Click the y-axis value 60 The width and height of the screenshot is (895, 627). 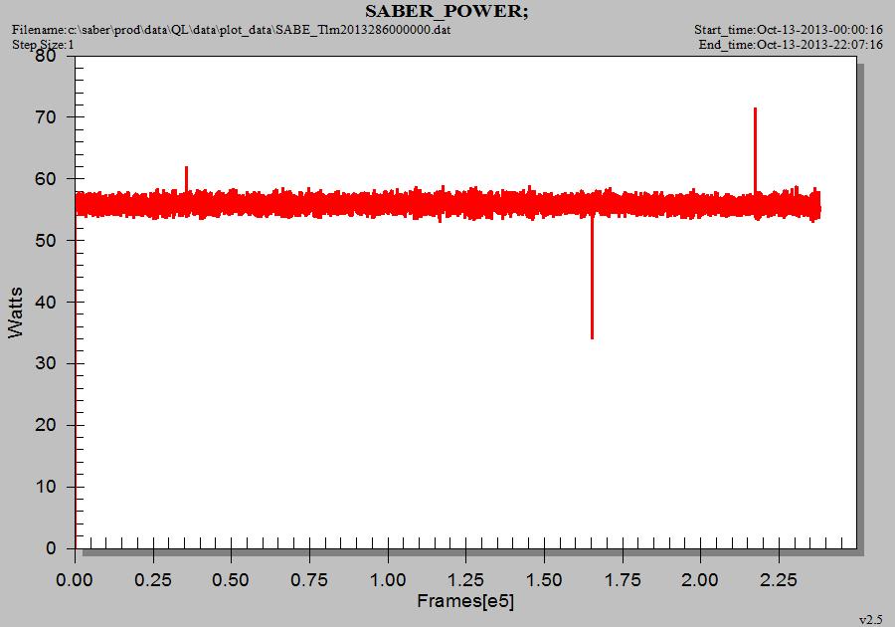coord(45,179)
